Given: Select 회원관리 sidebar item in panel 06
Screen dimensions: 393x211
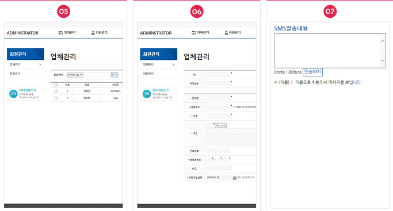Looking at the screenshot, I should tap(148, 74).
